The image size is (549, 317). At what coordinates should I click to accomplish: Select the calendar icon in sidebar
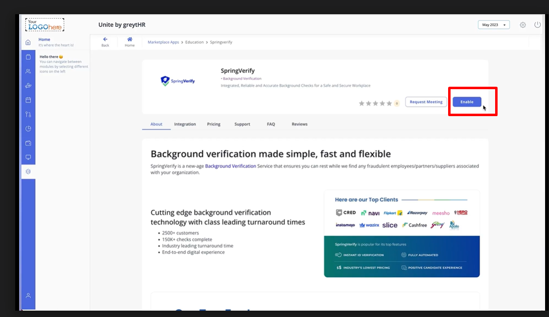pyautogui.click(x=28, y=100)
